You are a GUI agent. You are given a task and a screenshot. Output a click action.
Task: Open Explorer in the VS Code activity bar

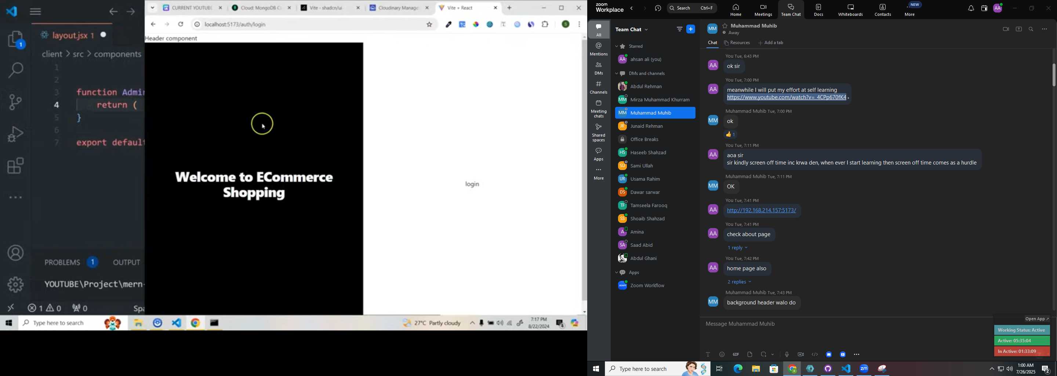pos(15,40)
